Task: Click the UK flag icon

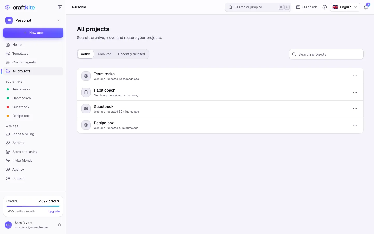Action: tap(335, 7)
